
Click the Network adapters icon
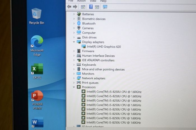(x=79, y=78)
